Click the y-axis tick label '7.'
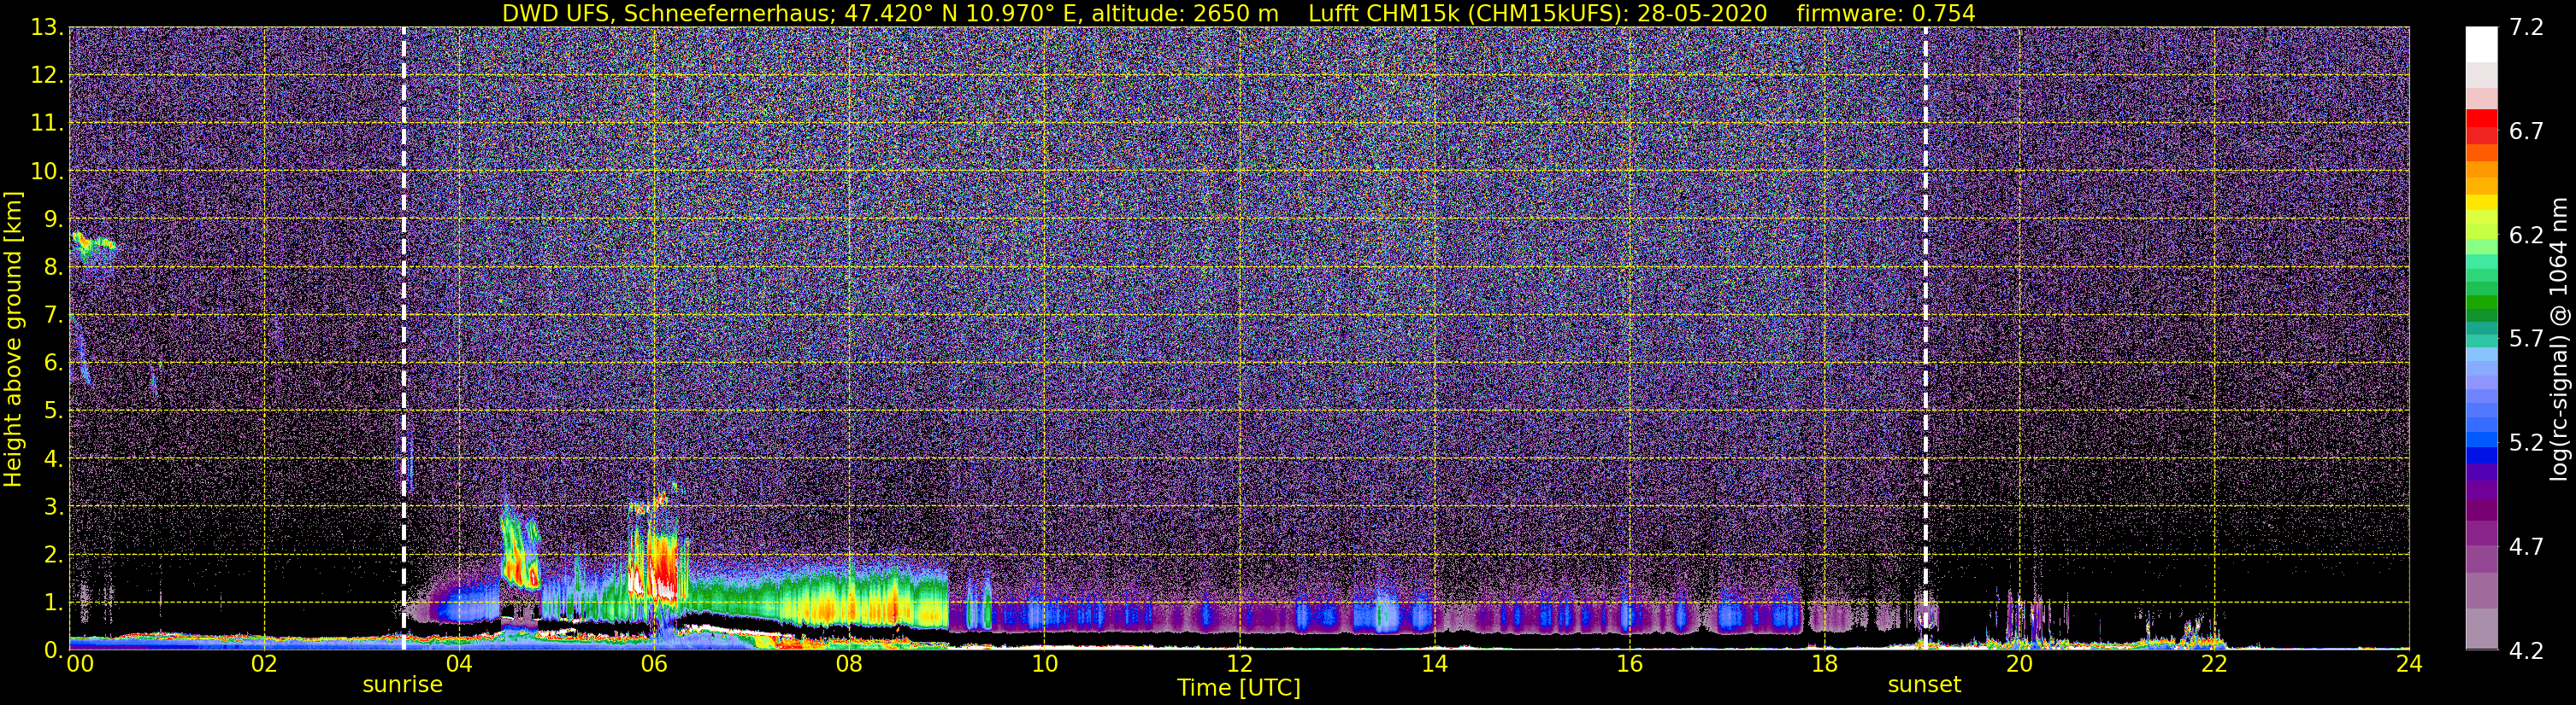The image size is (2576, 705). (54, 315)
